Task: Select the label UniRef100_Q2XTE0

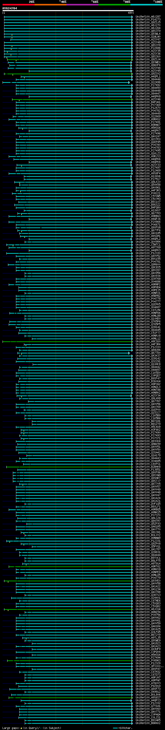Action: (x=148, y=139)
